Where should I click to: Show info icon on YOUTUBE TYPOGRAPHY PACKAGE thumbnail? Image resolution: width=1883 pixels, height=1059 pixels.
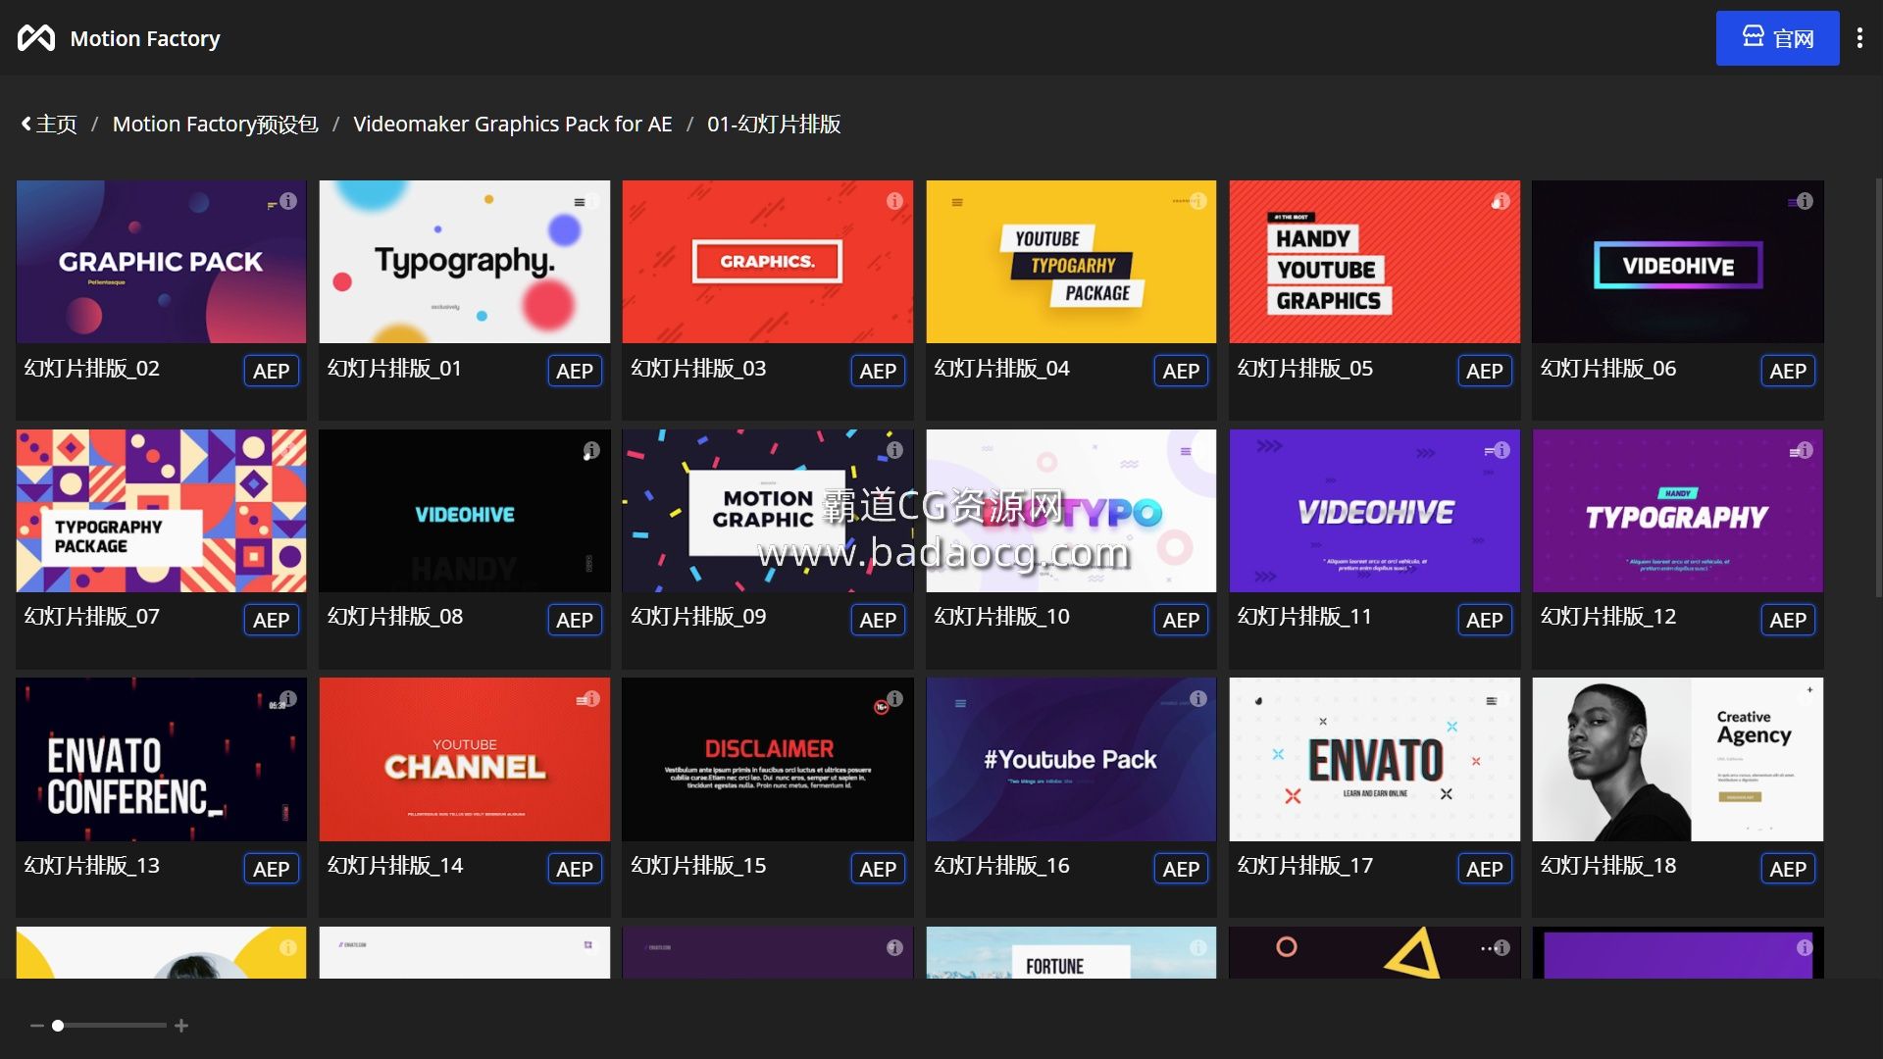[1198, 201]
